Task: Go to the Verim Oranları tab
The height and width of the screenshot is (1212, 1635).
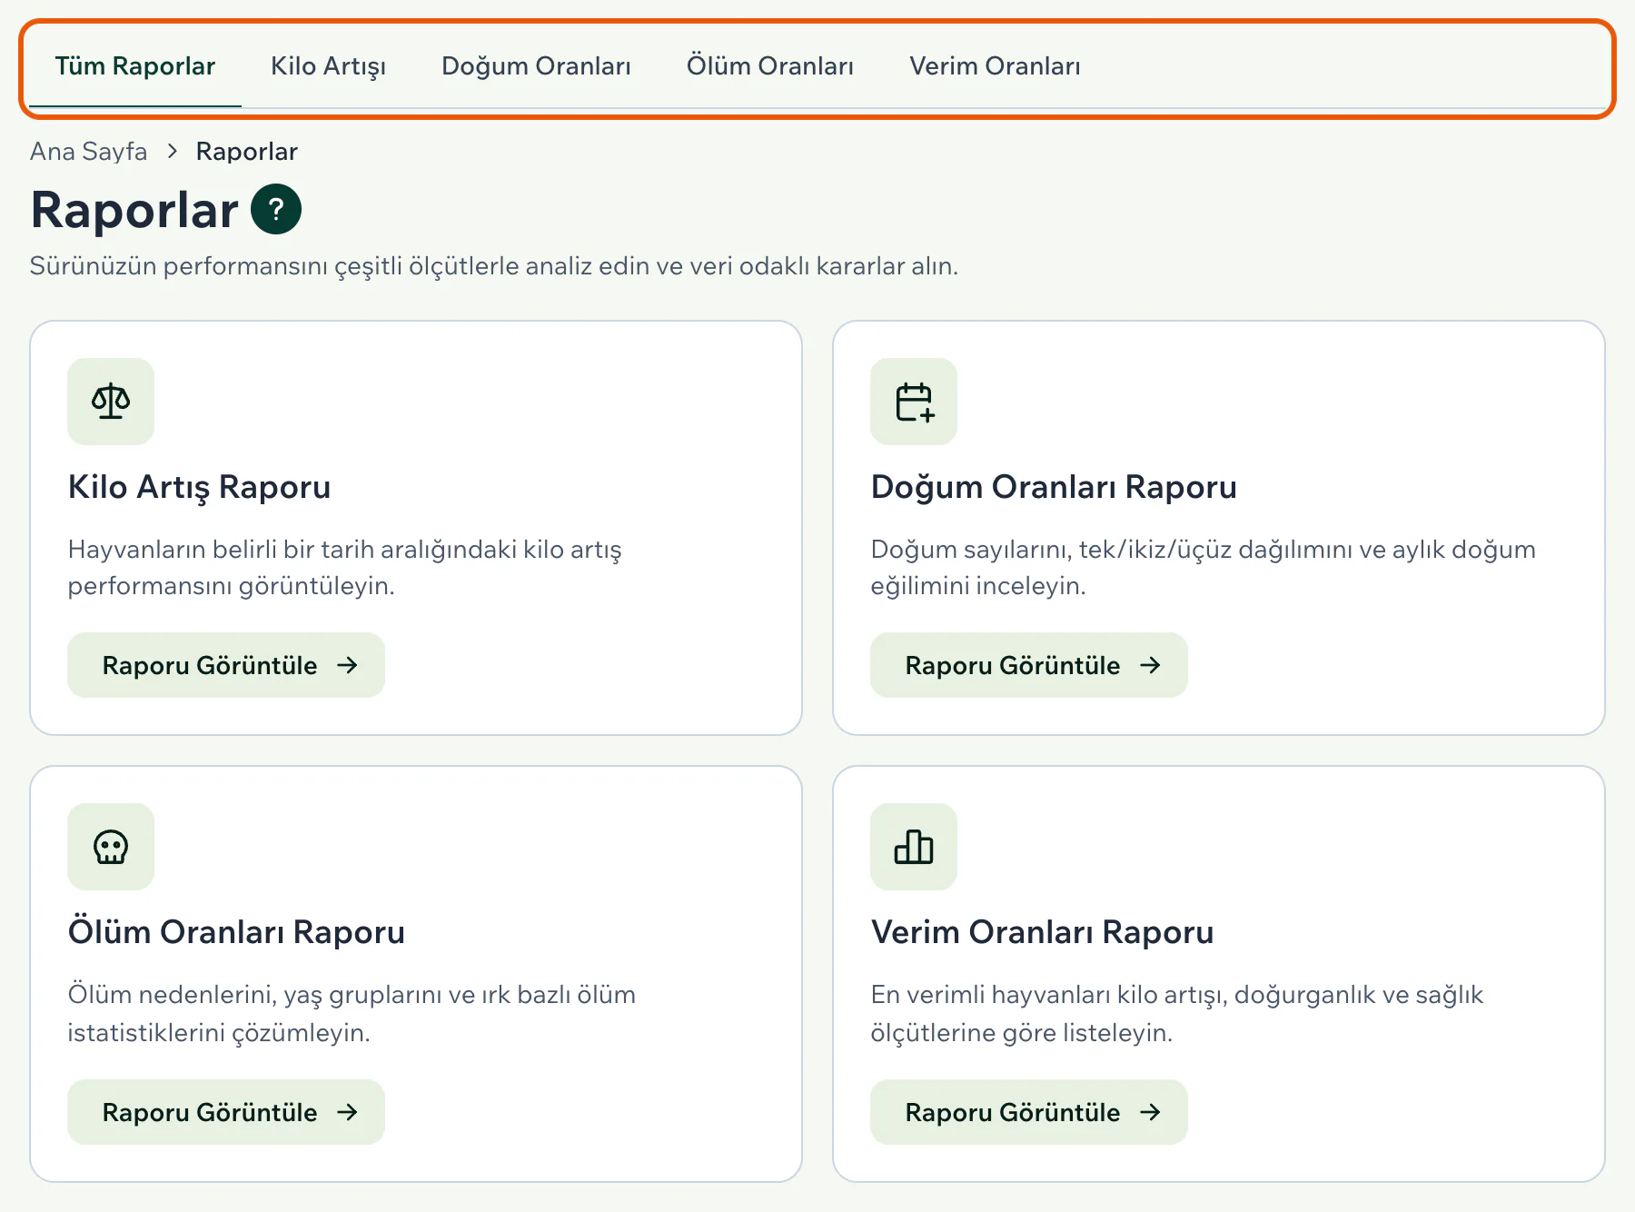Action: click(995, 66)
